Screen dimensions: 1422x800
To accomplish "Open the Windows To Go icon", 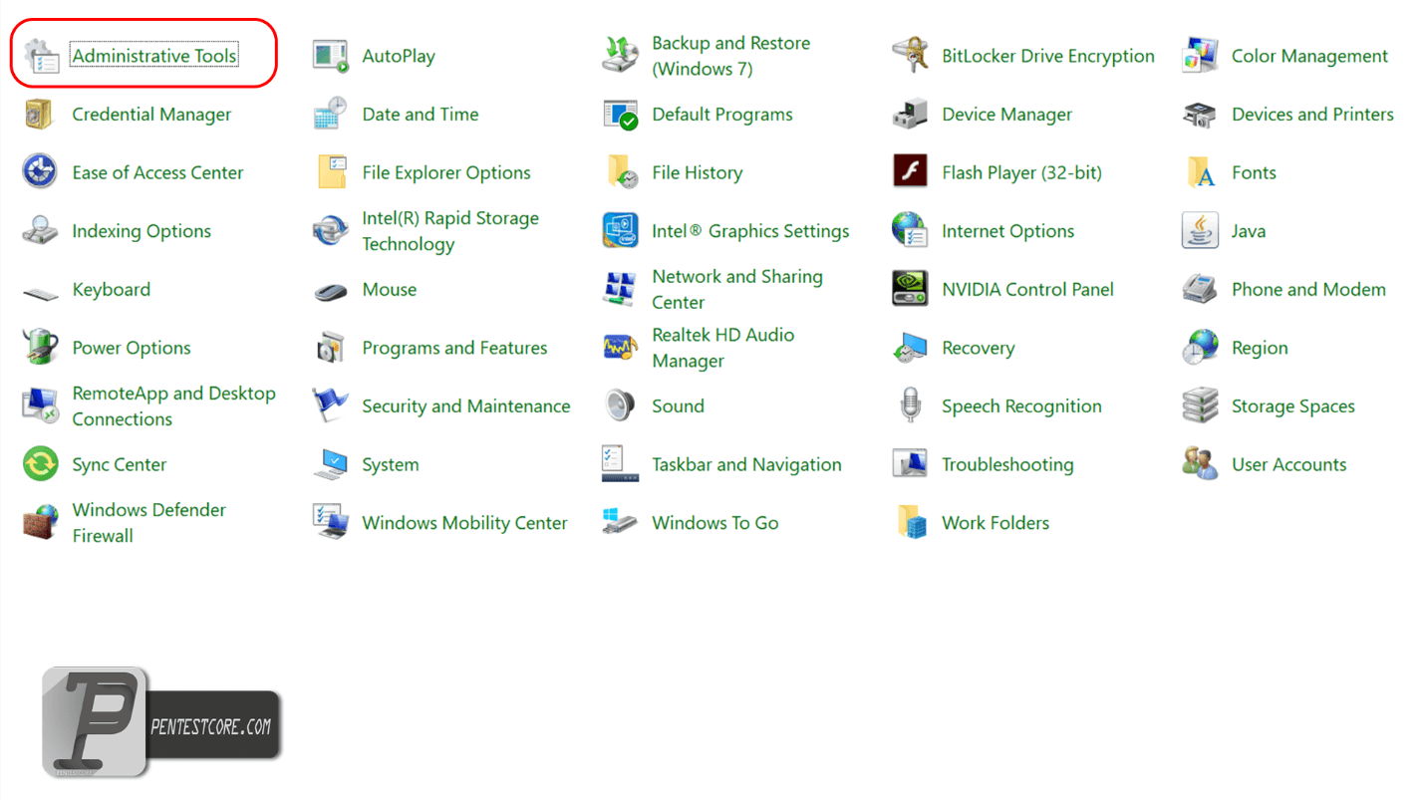I will point(621,523).
